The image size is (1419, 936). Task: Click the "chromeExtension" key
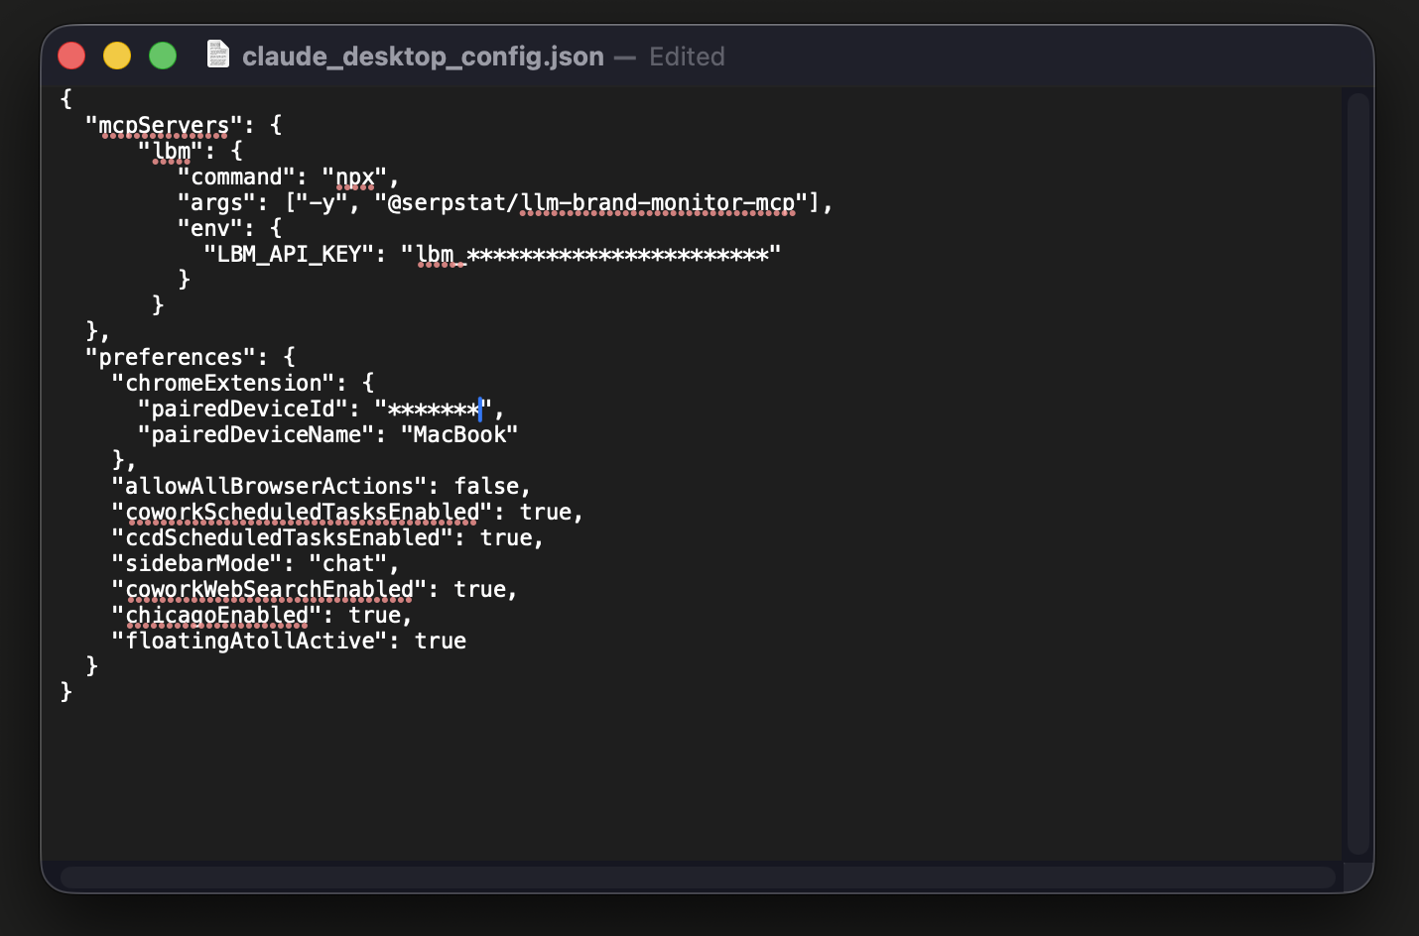(x=223, y=383)
